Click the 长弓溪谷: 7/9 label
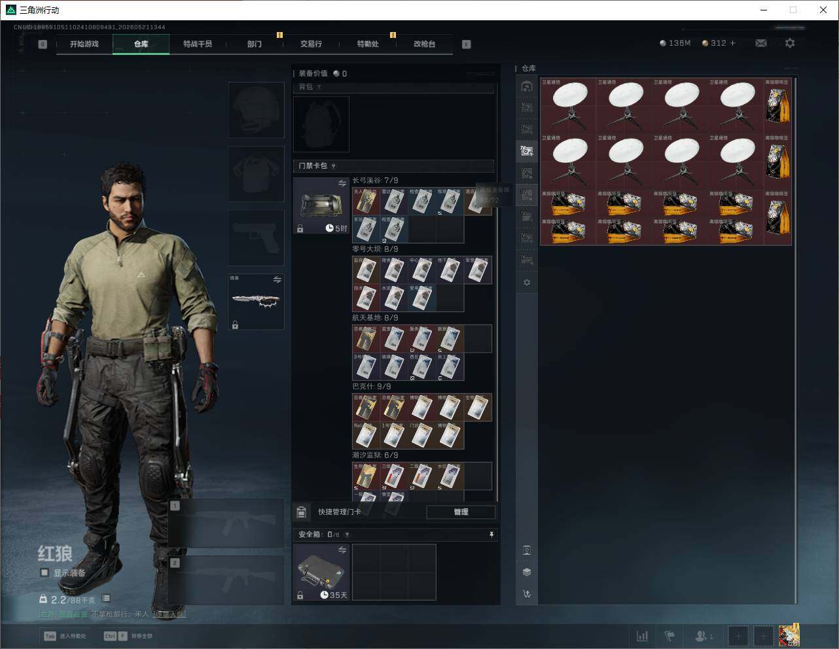Image resolution: width=839 pixels, height=649 pixels. 375,181
